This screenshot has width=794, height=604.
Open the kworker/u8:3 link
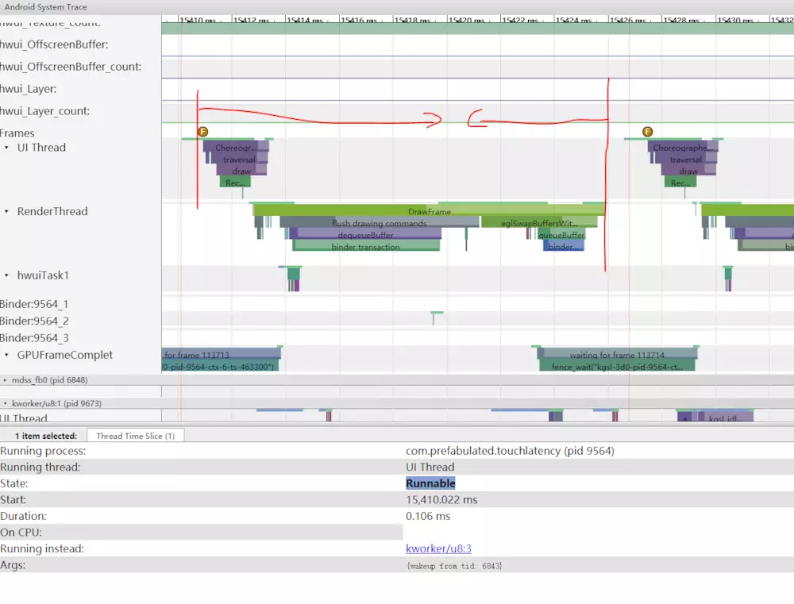click(438, 548)
